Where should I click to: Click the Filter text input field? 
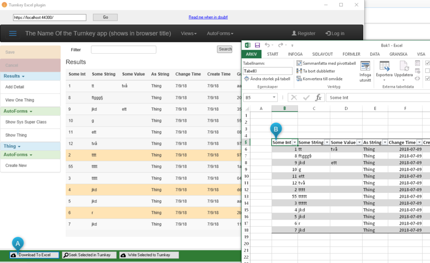pyautogui.click(x=123, y=49)
